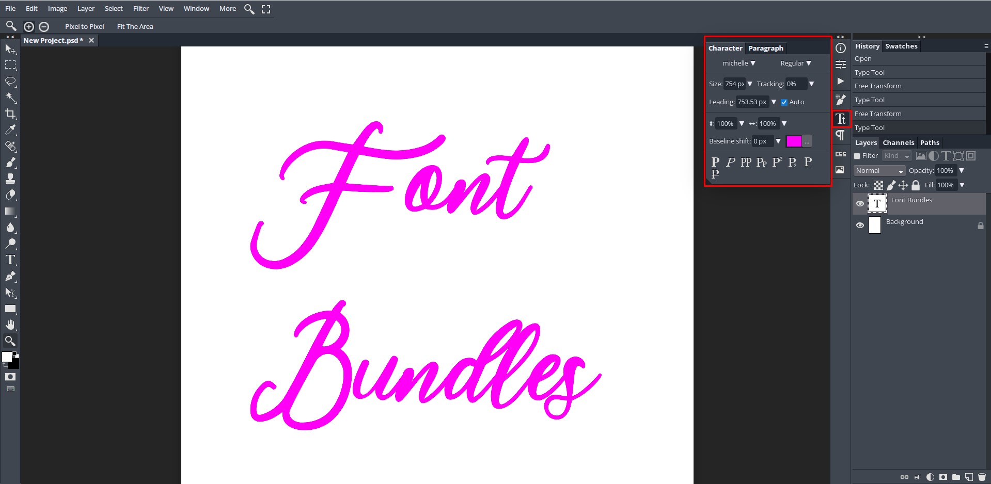Activate the Type tool in toolbar
991x484 pixels.
coord(10,260)
